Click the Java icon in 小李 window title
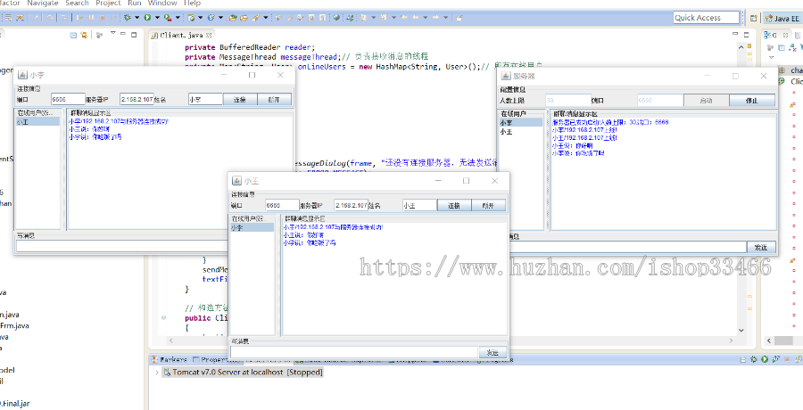The image size is (803, 410). click(x=23, y=75)
